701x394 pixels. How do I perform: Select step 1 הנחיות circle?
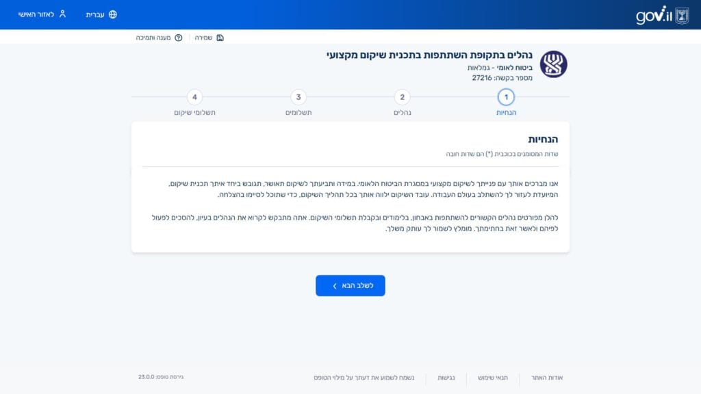pos(506,97)
